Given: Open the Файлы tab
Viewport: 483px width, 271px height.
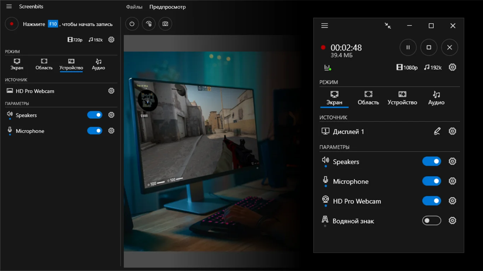Looking at the screenshot, I should tap(134, 7).
